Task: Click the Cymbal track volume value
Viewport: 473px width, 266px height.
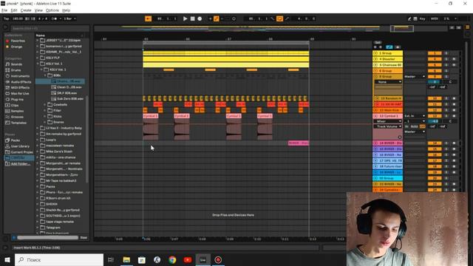Action: click(x=435, y=121)
